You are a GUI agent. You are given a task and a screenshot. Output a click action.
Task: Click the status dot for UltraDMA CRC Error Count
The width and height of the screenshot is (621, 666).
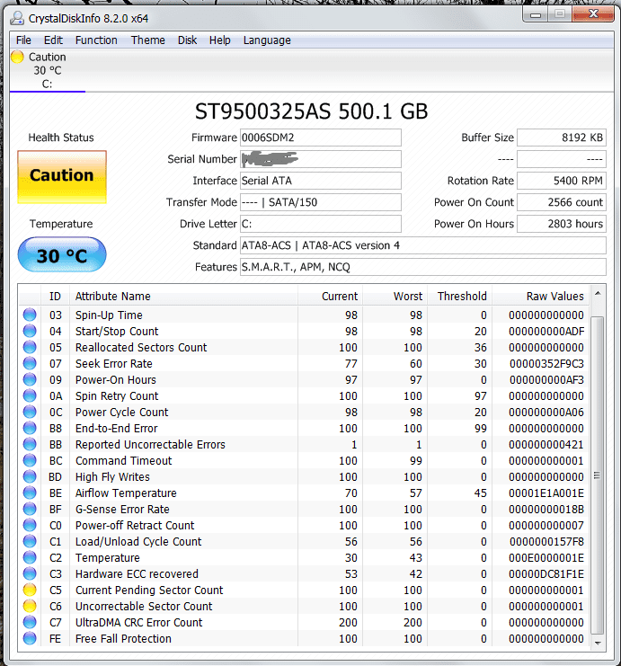click(30, 622)
